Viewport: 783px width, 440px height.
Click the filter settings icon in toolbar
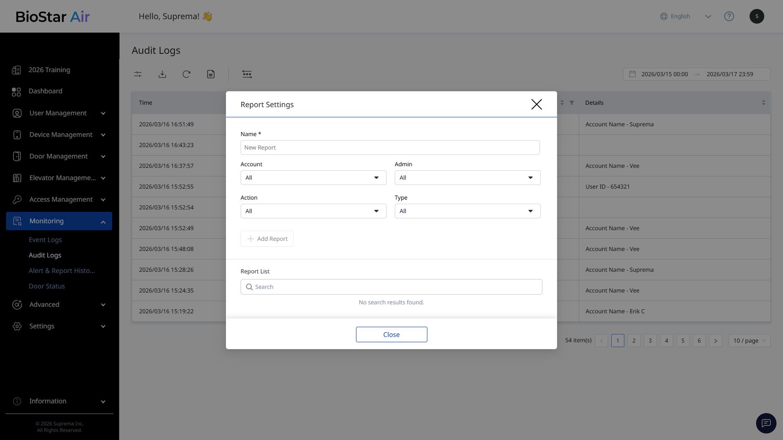pos(138,74)
